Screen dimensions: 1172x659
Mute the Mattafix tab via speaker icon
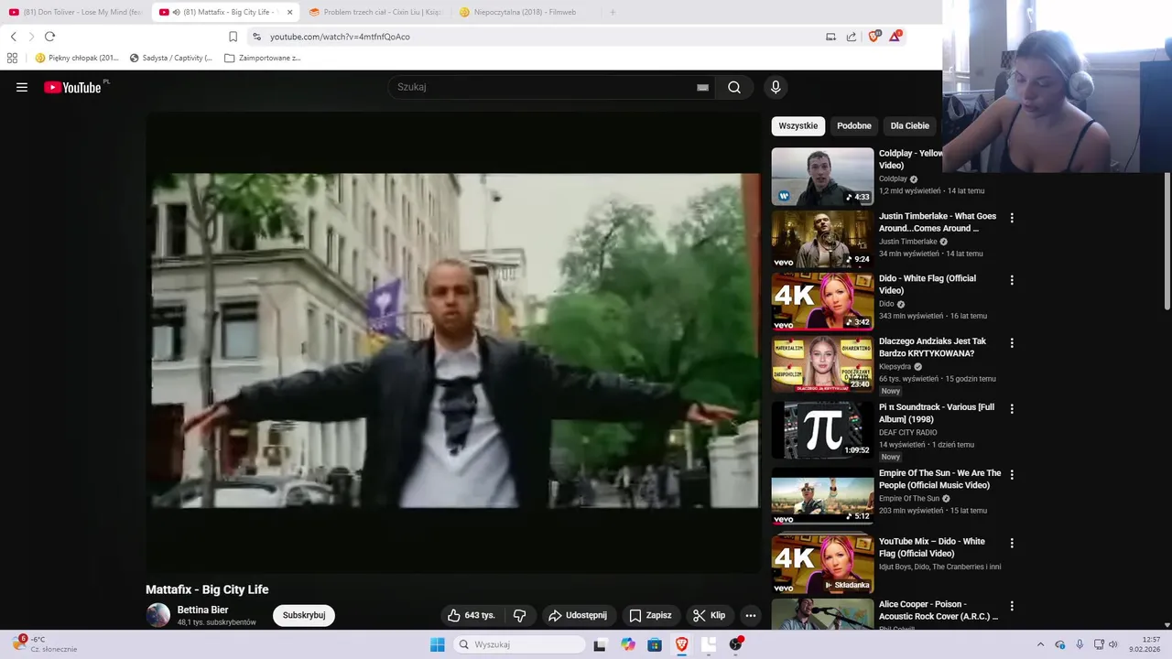pos(176,12)
